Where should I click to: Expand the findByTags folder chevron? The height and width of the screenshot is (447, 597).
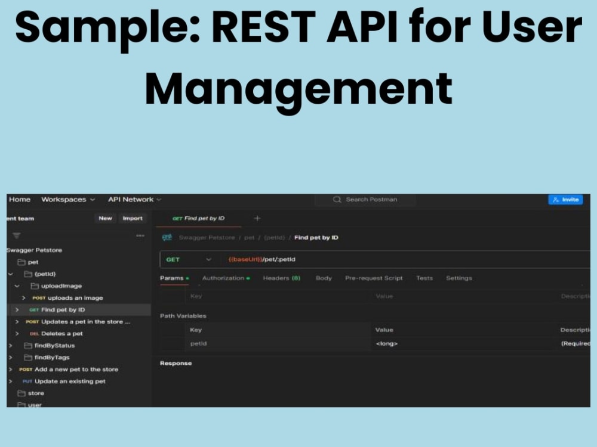tap(10, 357)
